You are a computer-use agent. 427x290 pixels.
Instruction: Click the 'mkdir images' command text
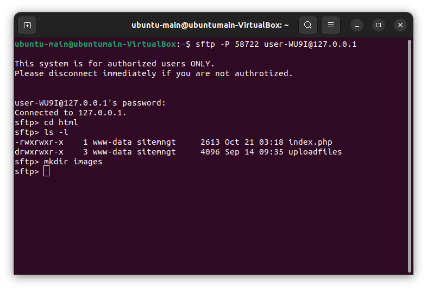tap(73, 162)
